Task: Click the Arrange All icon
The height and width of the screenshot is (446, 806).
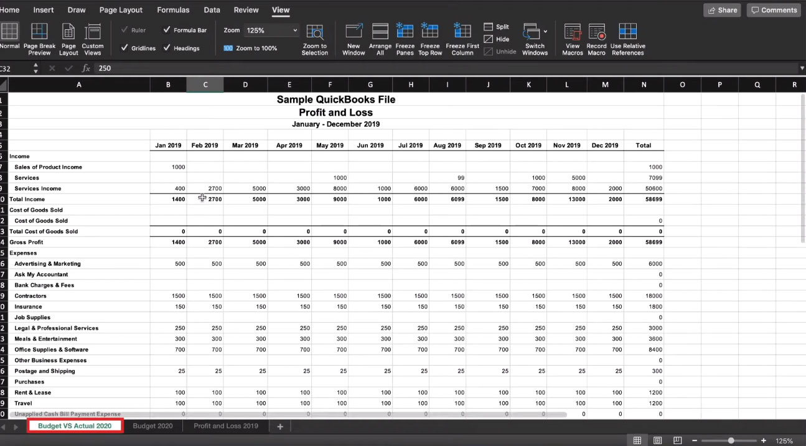Action: [380, 39]
